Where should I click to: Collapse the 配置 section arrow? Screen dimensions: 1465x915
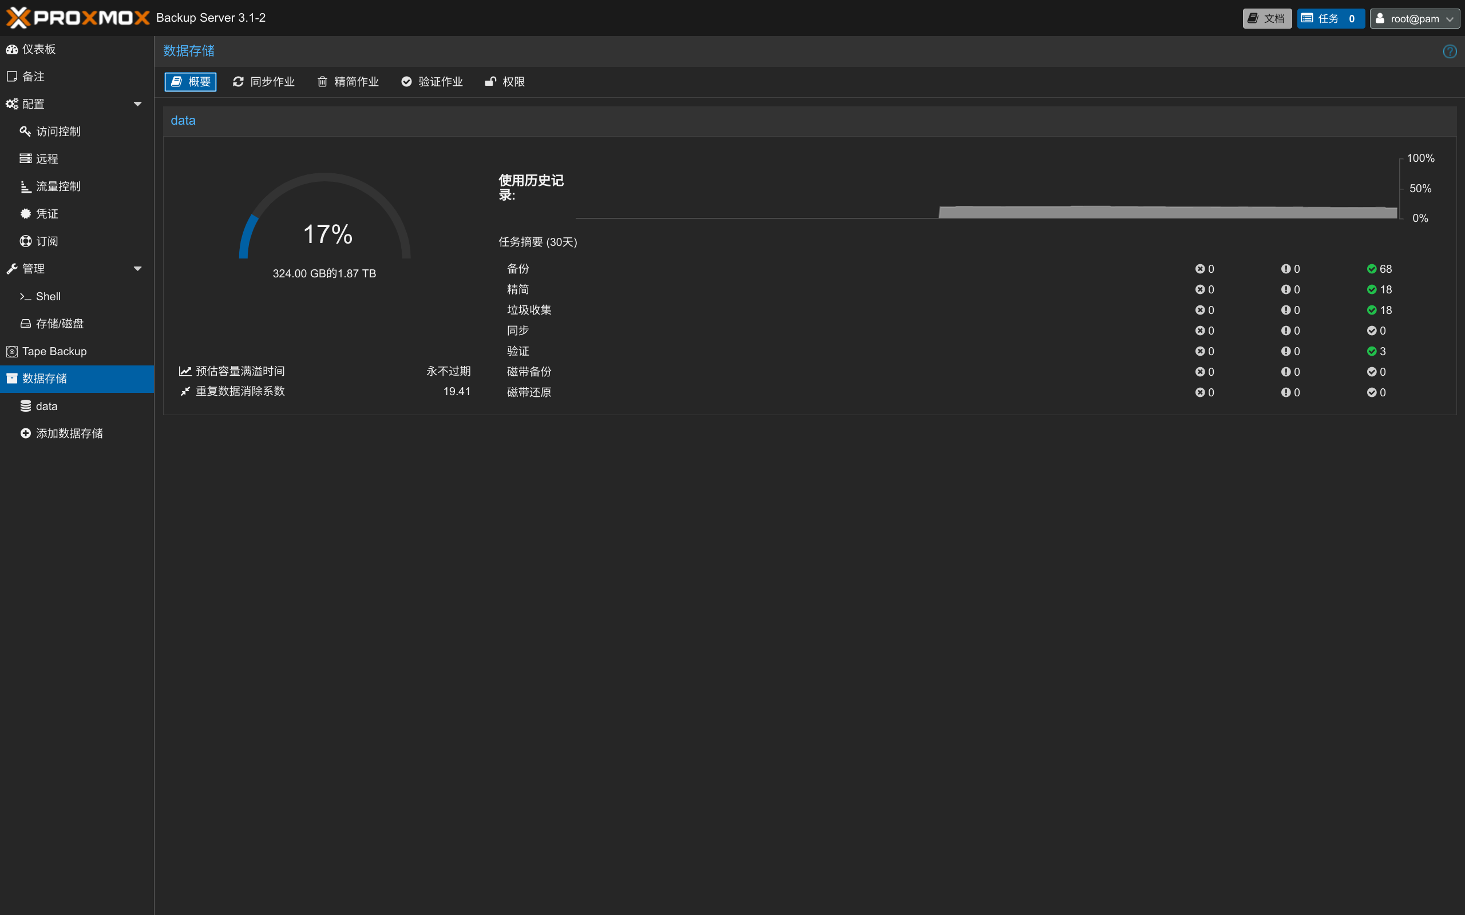pos(137,104)
